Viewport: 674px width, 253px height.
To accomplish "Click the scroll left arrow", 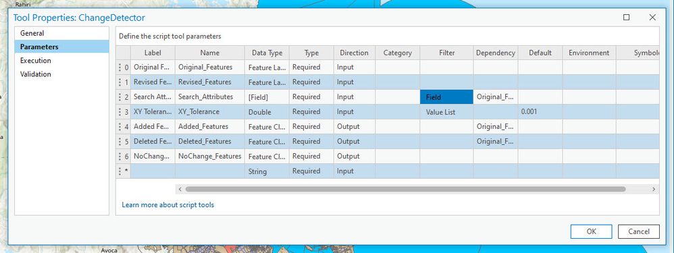I will [180, 189].
